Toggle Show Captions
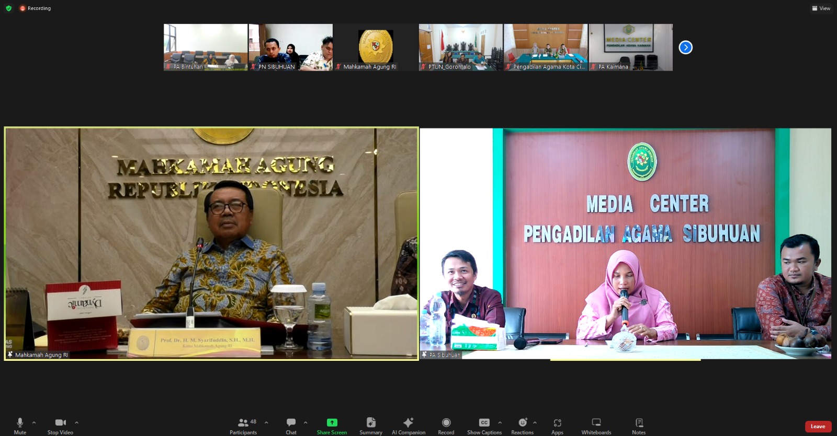Image resolution: width=837 pixels, height=436 pixels. click(x=484, y=426)
